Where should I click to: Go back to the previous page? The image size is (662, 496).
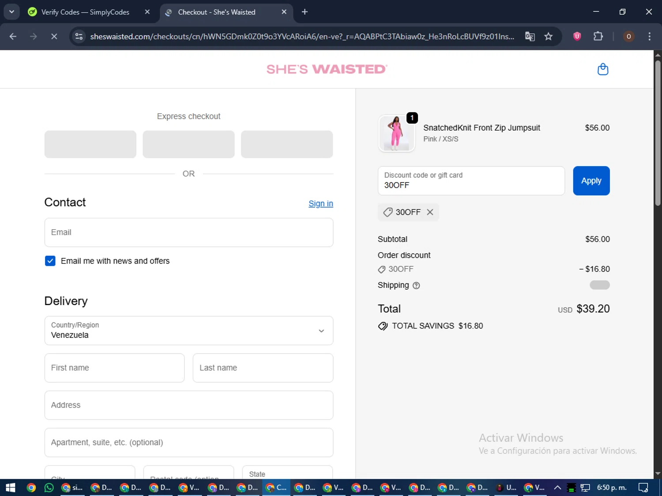pyautogui.click(x=13, y=37)
